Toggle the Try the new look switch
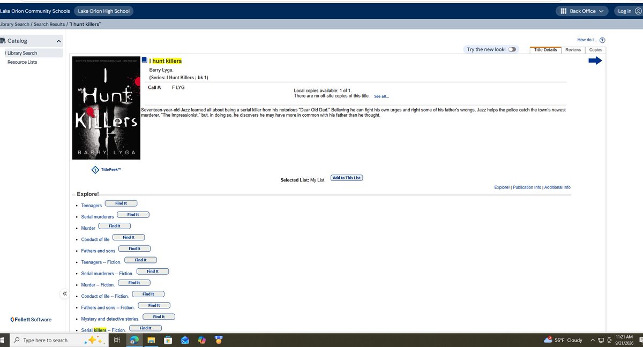643x347 pixels. point(512,49)
